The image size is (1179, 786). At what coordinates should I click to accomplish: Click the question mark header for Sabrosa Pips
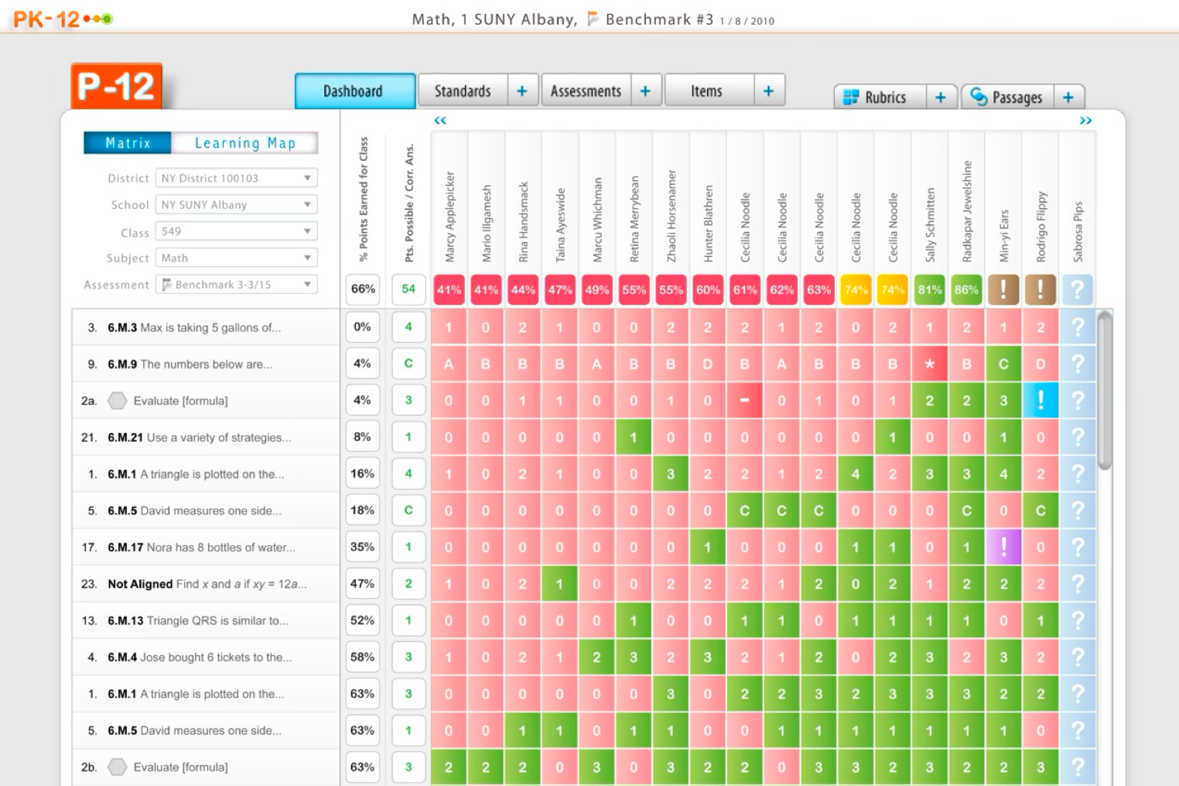1078,289
